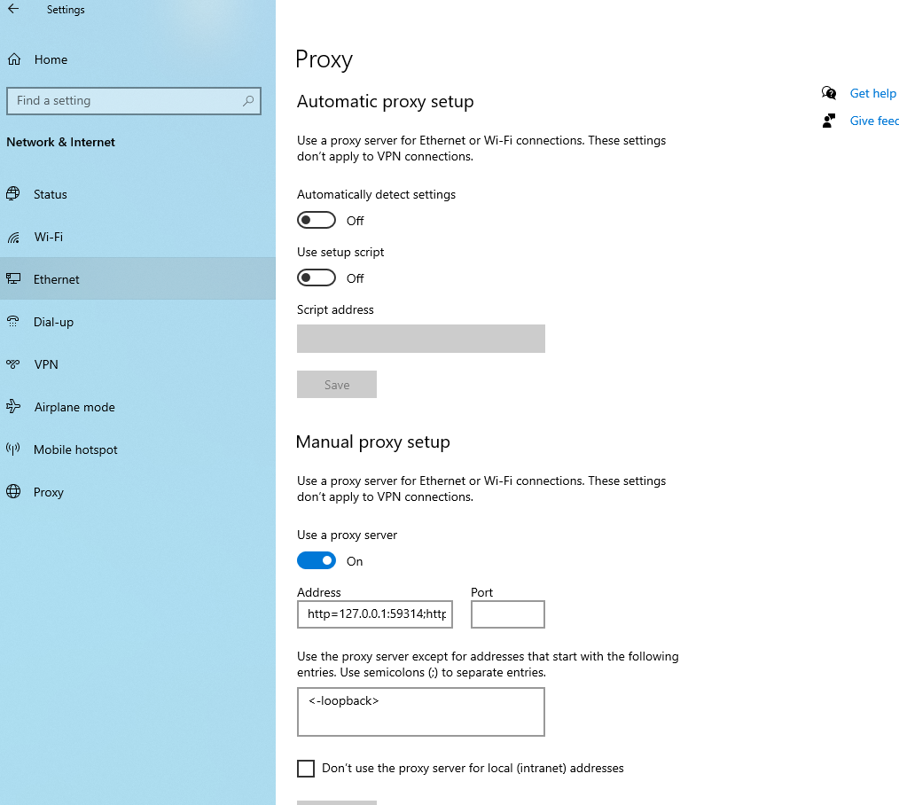This screenshot has width=899, height=805.
Task: Open the Ethernet settings page
Action: tap(57, 279)
